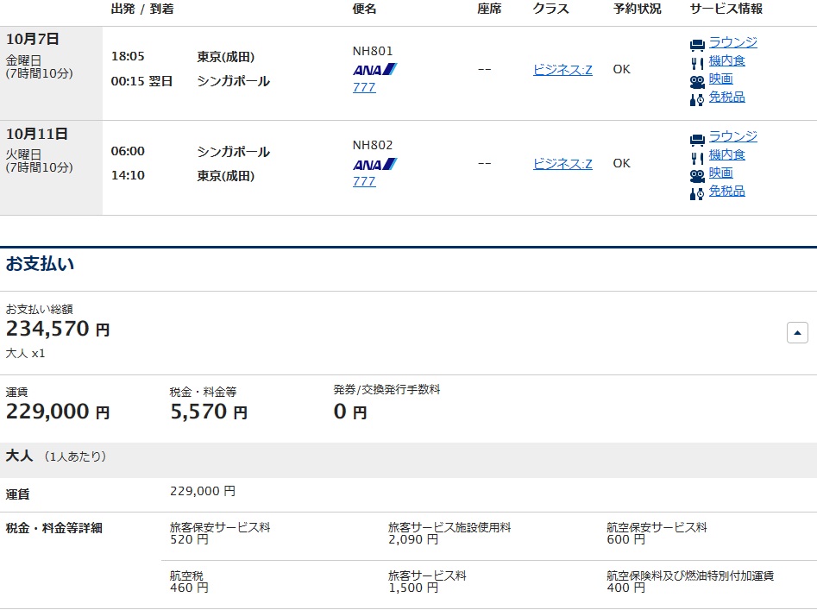The width and height of the screenshot is (817, 610).
Task: Click the movie camera icon for NH802
Action: (x=697, y=176)
